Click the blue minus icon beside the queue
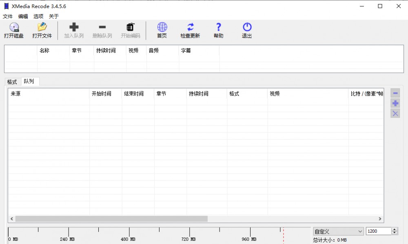Image resolution: width=408 pixels, height=244 pixels. (x=395, y=93)
